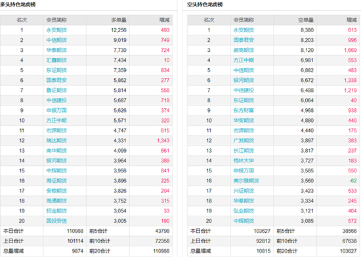Viewport: 361px width, 257px height.
Task: Click 方正中期 link in the 空头 table
Action: click(244, 60)
